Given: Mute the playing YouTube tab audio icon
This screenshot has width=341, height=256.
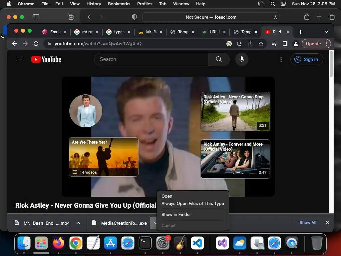Looking at the screenshot, I should click(281, 32).
